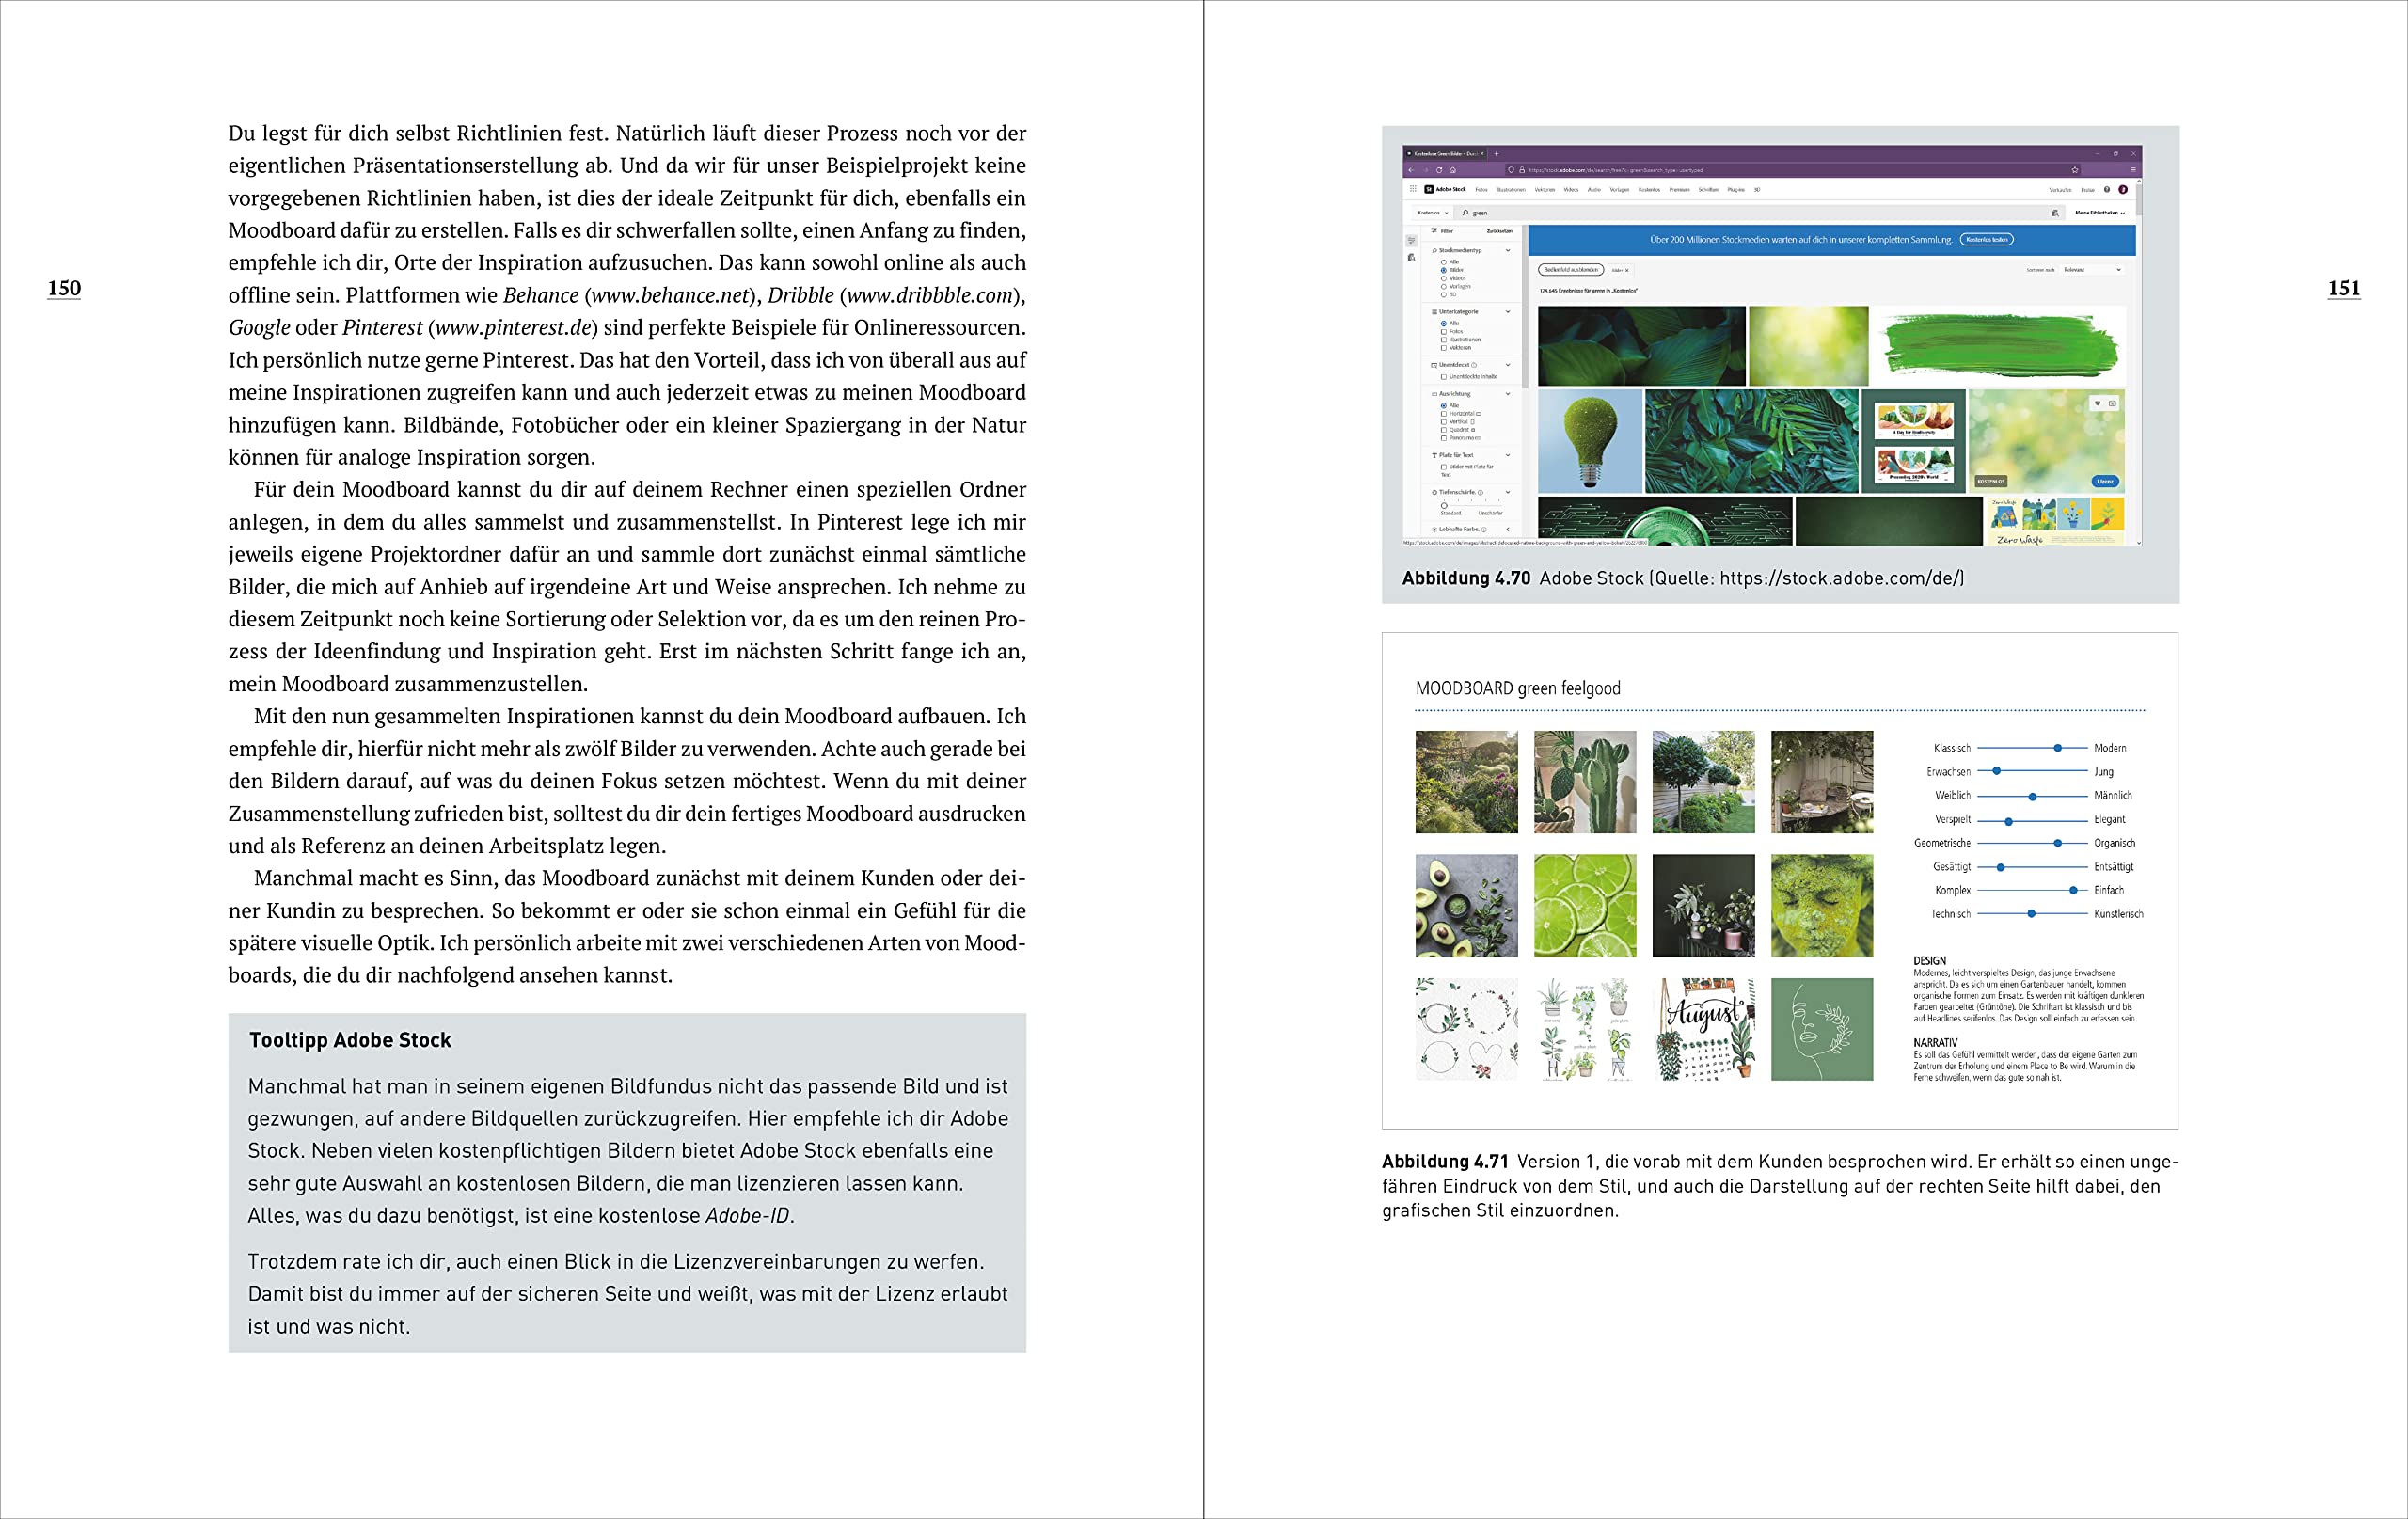Screen dimensions: 2408x1519
Task: Check the Vektoren checkbox under Unterkategorie
Action: coord(1444,347)
